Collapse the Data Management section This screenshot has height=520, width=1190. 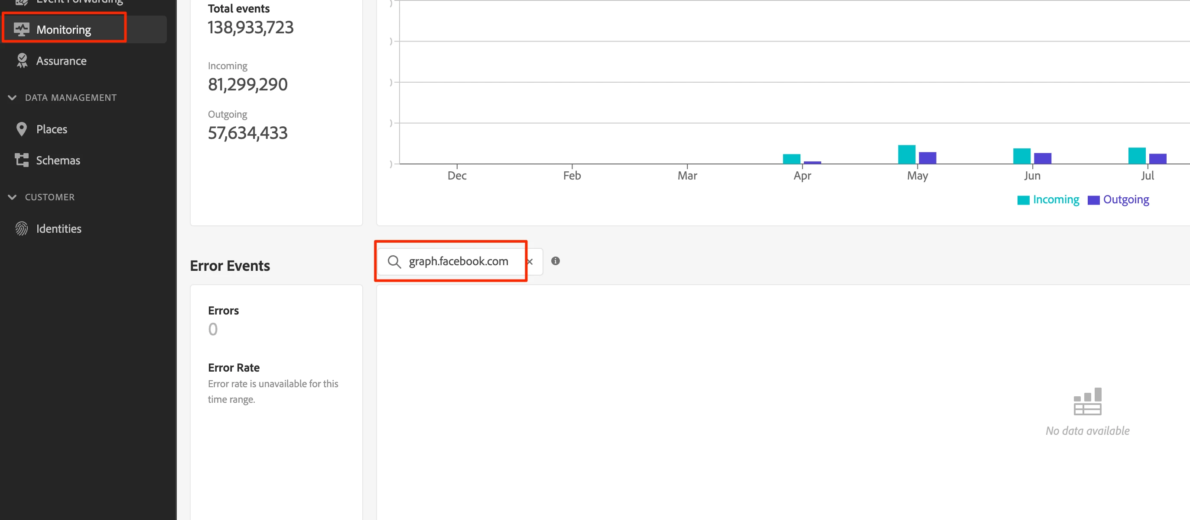[13, 98]
